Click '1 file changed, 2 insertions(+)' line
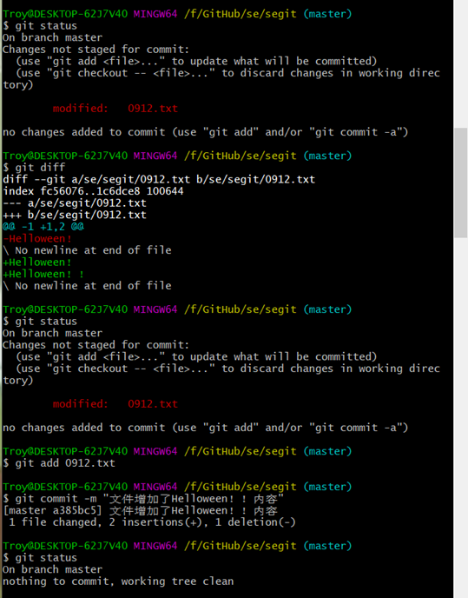The width and height of the screenshot is (468, 598). tap(152, 522)
